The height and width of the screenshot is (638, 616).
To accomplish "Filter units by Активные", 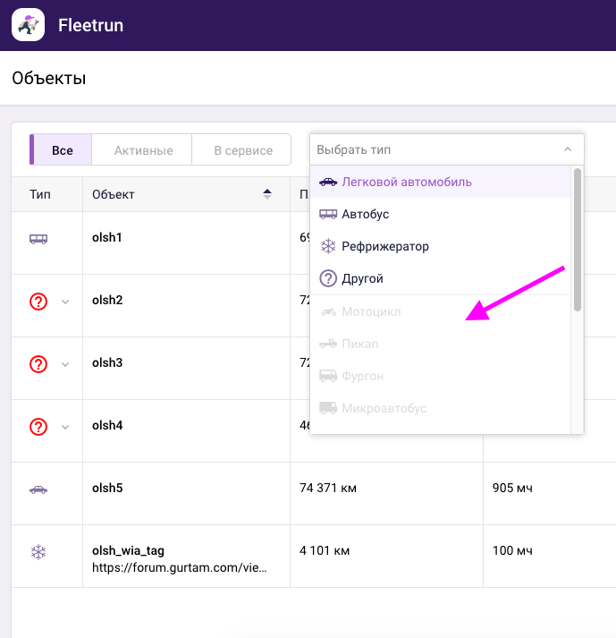I will 143,150.
